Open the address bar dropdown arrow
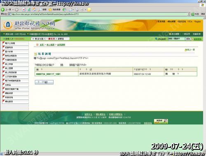Viewport: 206px width, 156px height. 189,14
